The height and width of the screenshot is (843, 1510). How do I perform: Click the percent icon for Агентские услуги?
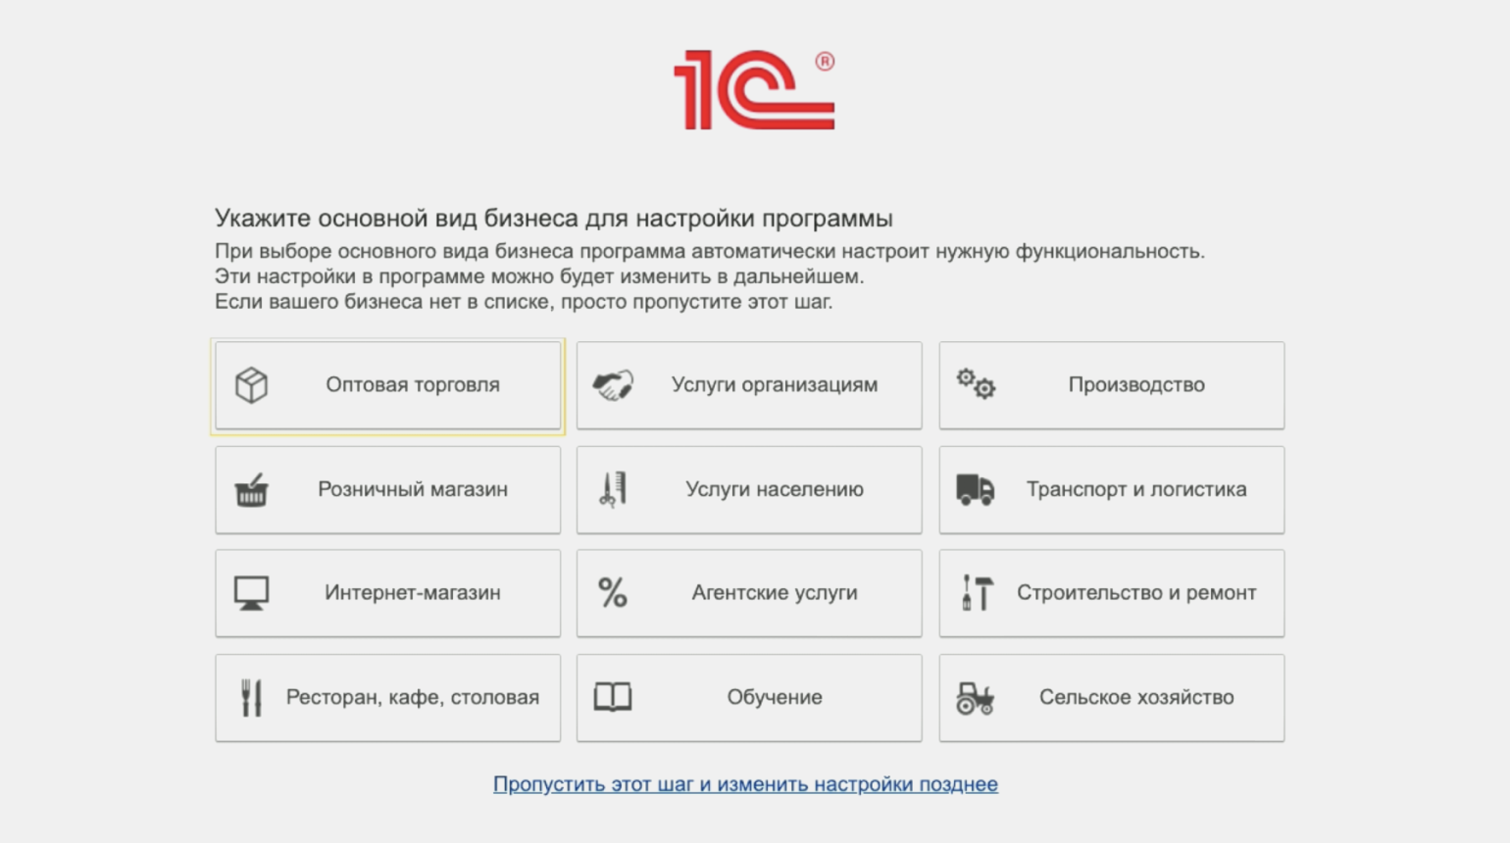click(x=613, y=593)
